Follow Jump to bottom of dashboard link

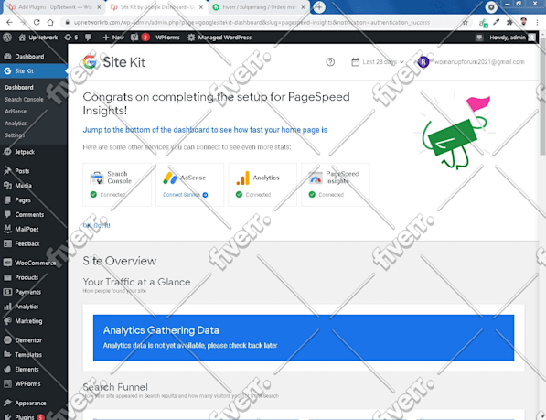point(205,130)
